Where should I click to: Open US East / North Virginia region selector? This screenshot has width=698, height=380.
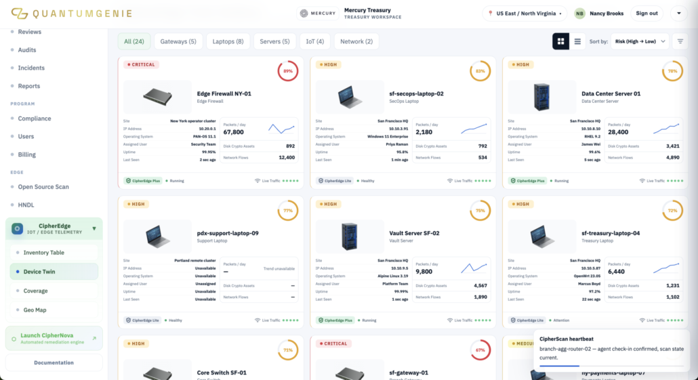click(x=525, y=14)
